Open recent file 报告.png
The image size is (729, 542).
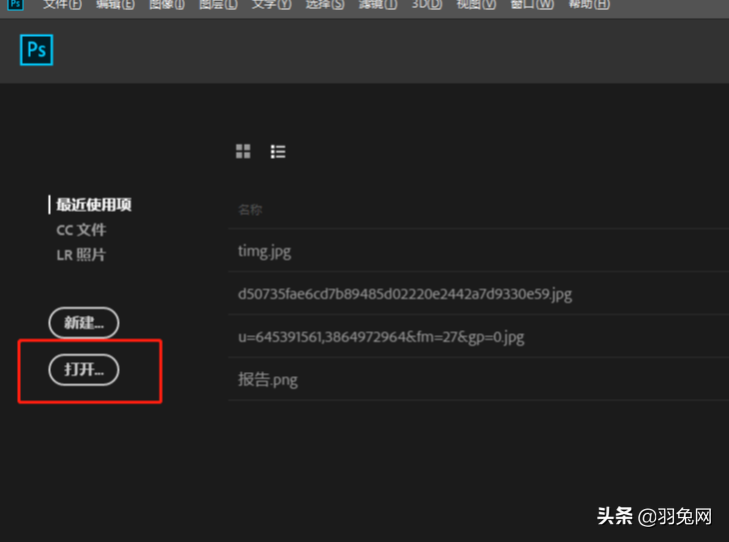pyautogui.click(x=479, y=379)
